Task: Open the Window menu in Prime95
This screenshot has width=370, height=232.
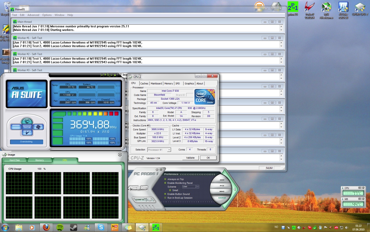Action: 59,15
